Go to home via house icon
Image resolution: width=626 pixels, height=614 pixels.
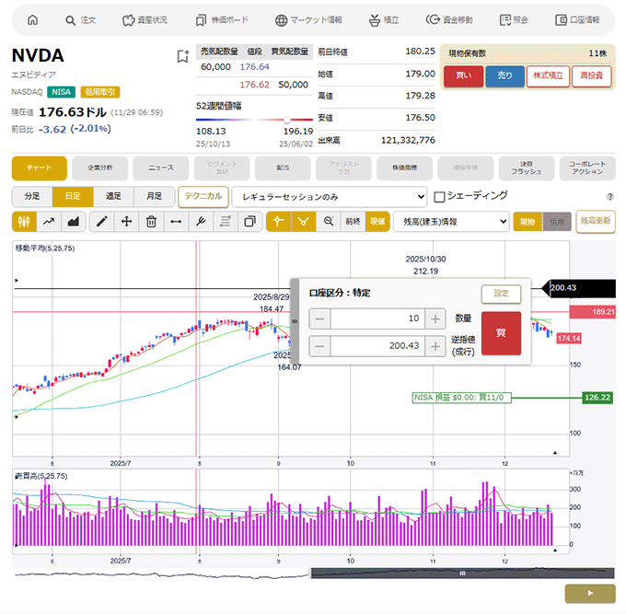point(33,19)
